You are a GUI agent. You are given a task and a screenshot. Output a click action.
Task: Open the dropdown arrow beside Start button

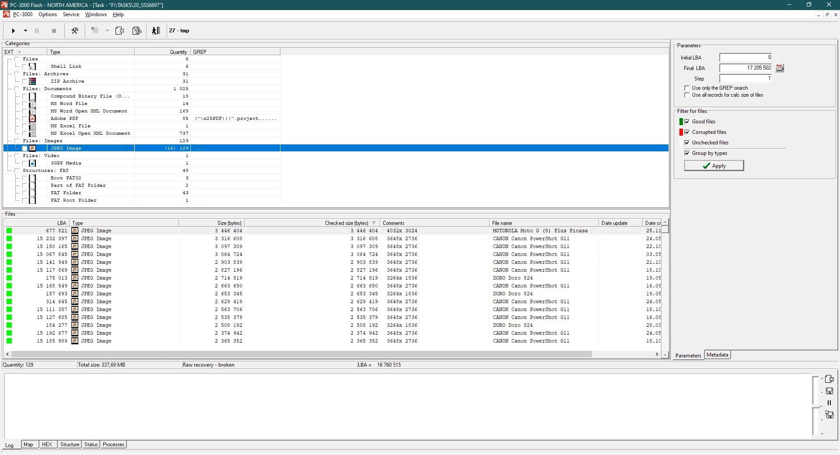click(25, 31)
